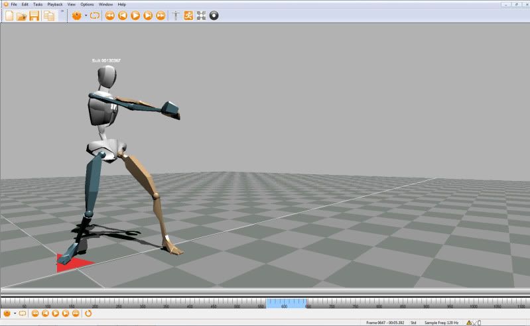Open the Options menu
Viewport: 530px width, 326px height.
(x=87, y=5)
